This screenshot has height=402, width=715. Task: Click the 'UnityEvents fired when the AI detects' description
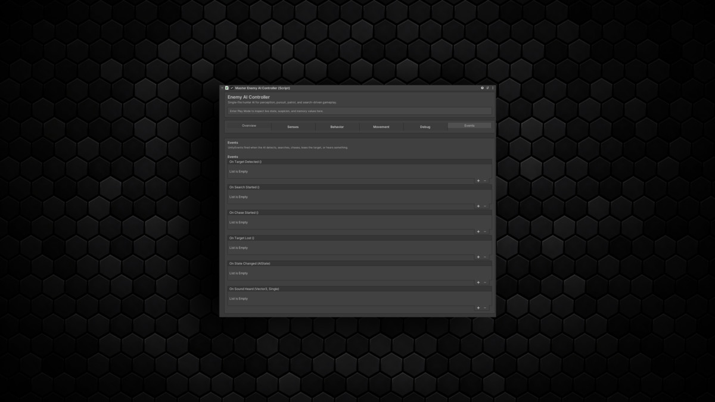288,148
